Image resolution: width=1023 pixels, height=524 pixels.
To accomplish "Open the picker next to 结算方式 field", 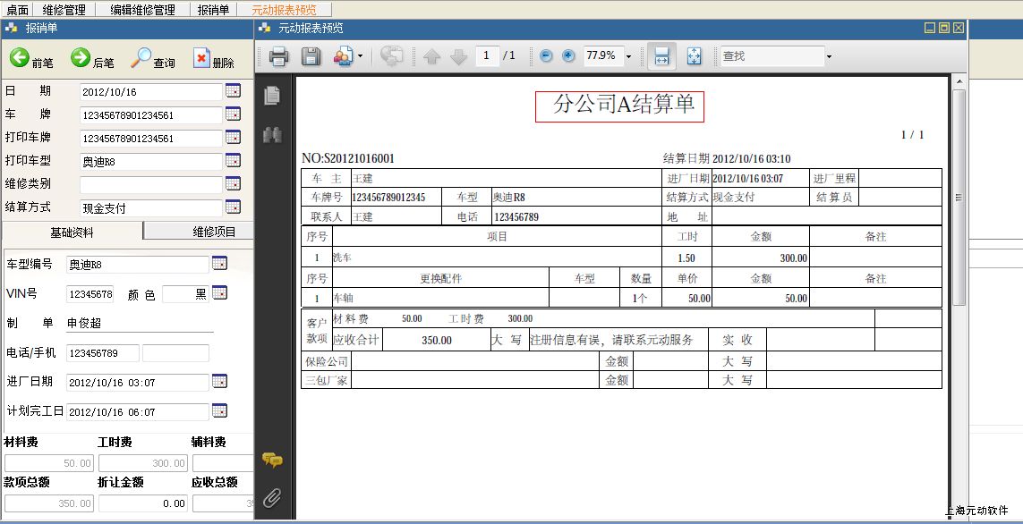I will [233, 207].
